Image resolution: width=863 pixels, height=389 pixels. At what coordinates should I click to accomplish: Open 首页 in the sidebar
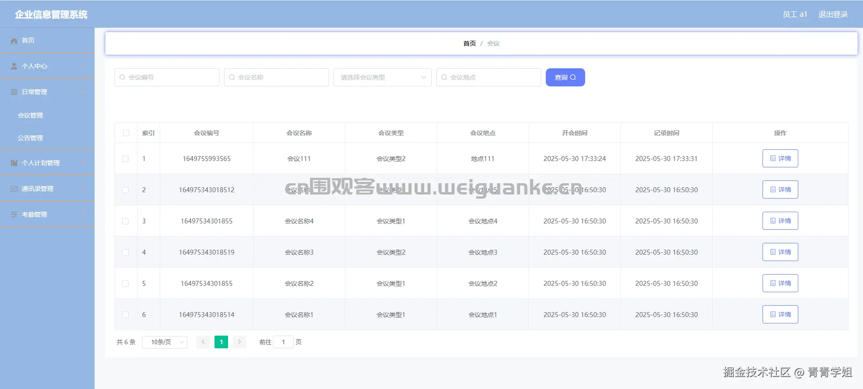pyautogui.click(x=47, y=41)
